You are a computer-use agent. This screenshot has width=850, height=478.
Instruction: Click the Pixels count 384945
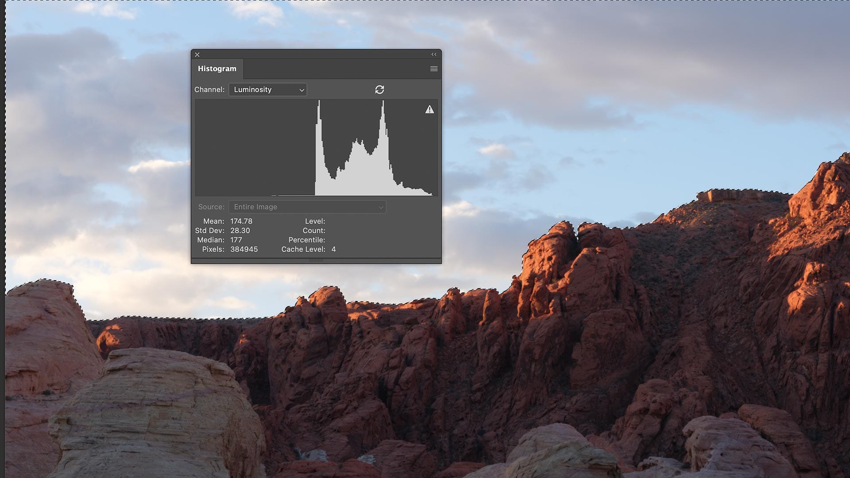coord(244,249)
